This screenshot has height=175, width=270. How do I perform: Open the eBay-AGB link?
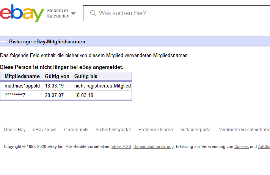pyautogui.click(x=121, y=146)
